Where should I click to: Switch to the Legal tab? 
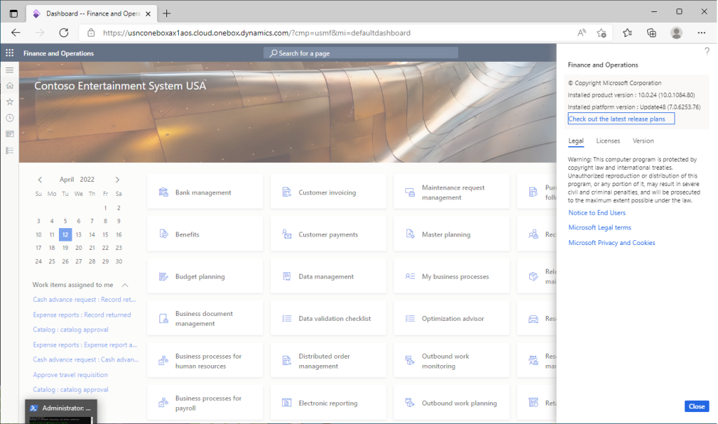pyautogui.click(x=576, y=141)
